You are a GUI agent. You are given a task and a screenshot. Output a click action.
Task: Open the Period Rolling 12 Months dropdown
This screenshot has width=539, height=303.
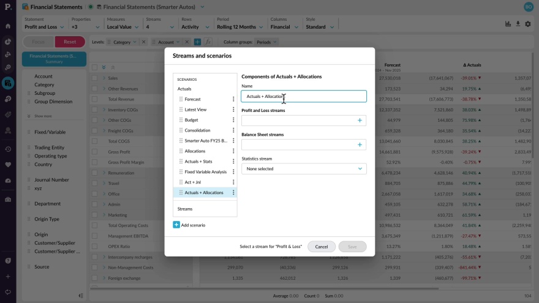point(240,27)
